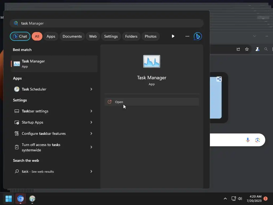Image resolution: width=273 pixels, height=205 pixels.
Task: Switch to the Documents filter tab
Action: (x=72, y=36)
